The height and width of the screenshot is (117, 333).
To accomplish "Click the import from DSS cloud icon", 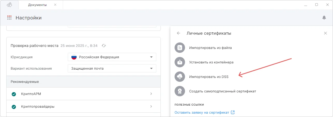I will coord(180,77).
